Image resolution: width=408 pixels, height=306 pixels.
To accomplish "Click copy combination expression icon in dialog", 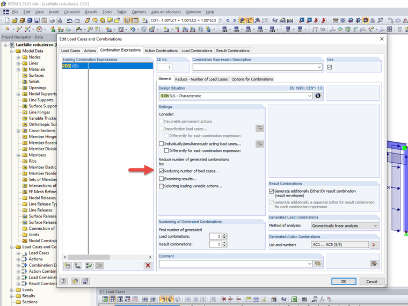I will coord(78,266).
